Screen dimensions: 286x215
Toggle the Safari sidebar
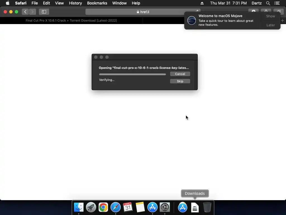click(44, 12)
